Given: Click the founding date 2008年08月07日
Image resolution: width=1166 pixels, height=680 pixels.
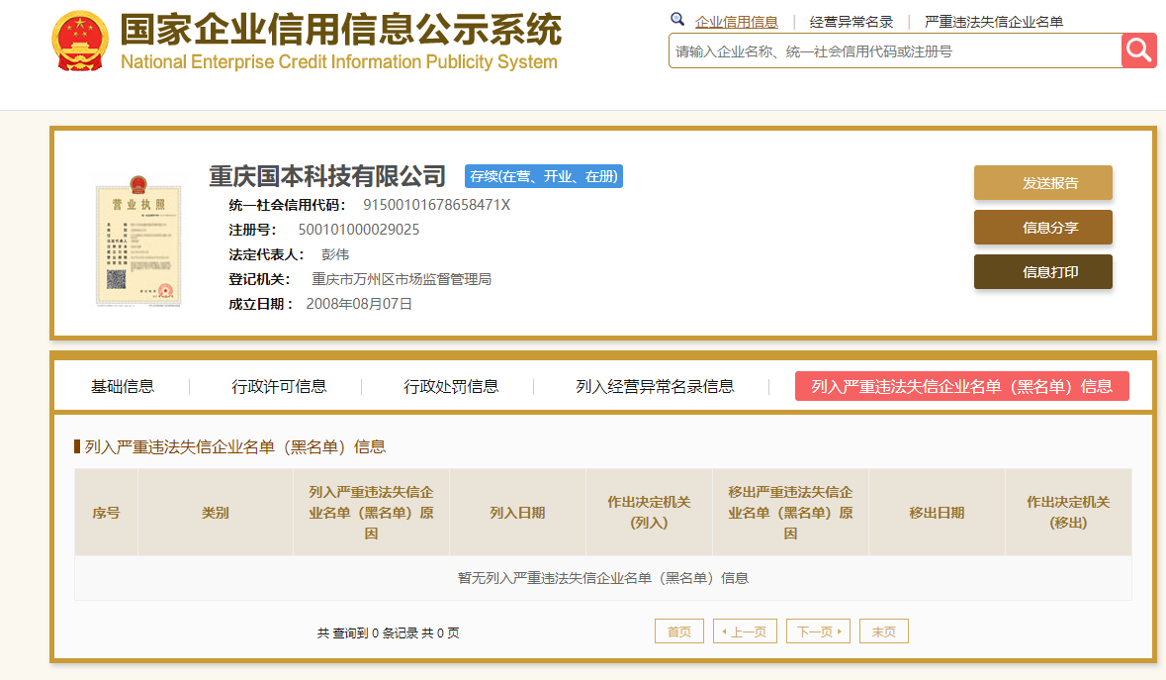Looking at the screenshot, I should 358,304.
